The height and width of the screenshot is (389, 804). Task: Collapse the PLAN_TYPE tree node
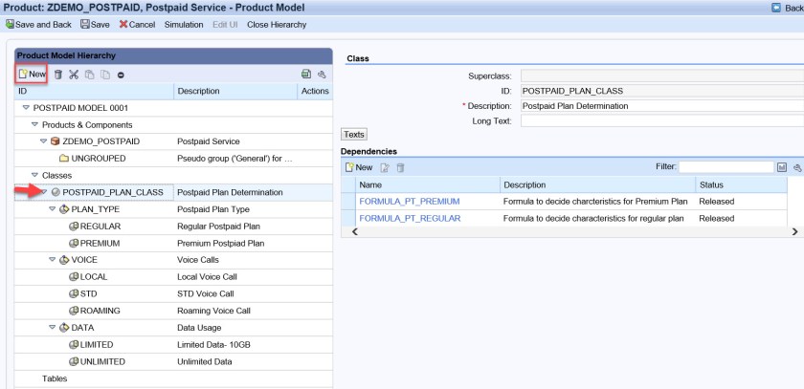pos(52,209)
